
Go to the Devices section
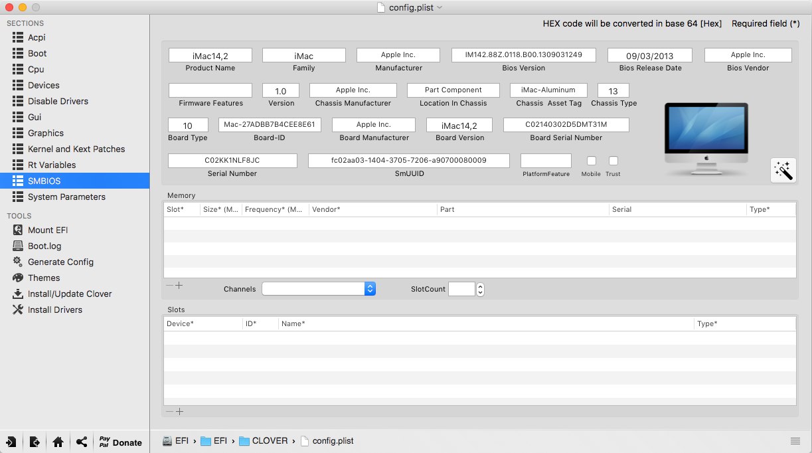tap(74, 85)
